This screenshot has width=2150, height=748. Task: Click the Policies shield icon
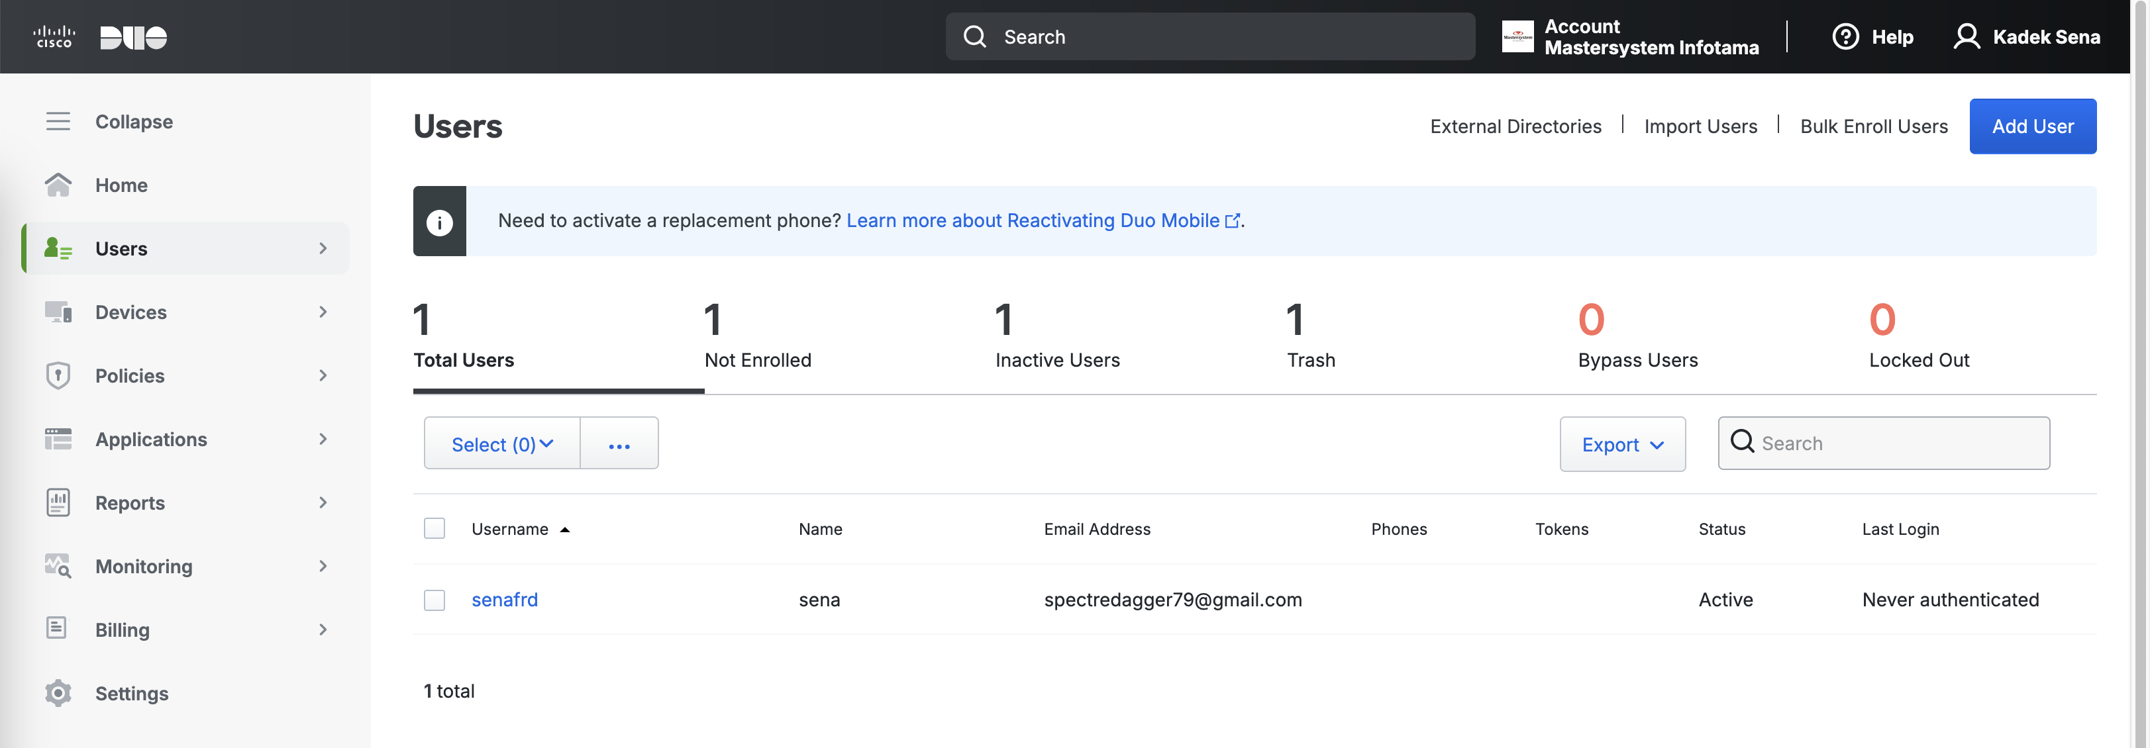click(58, 375)
